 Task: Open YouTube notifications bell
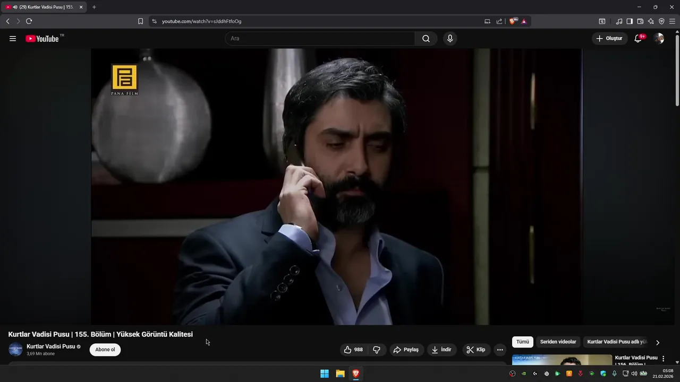click(x=639, y=39)
